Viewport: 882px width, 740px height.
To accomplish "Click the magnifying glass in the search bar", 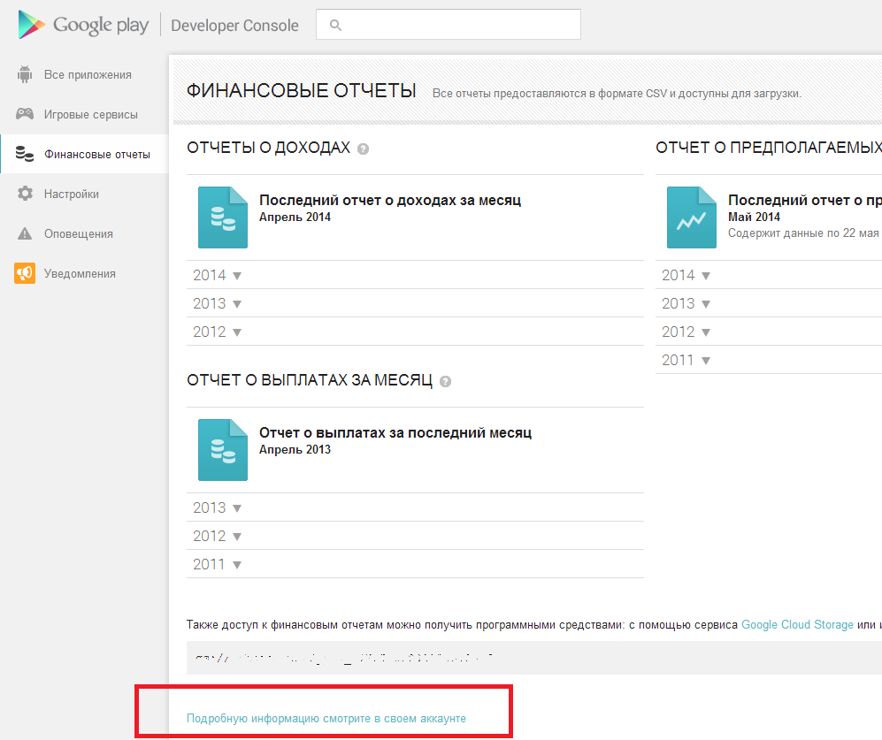I will point(334,25).
